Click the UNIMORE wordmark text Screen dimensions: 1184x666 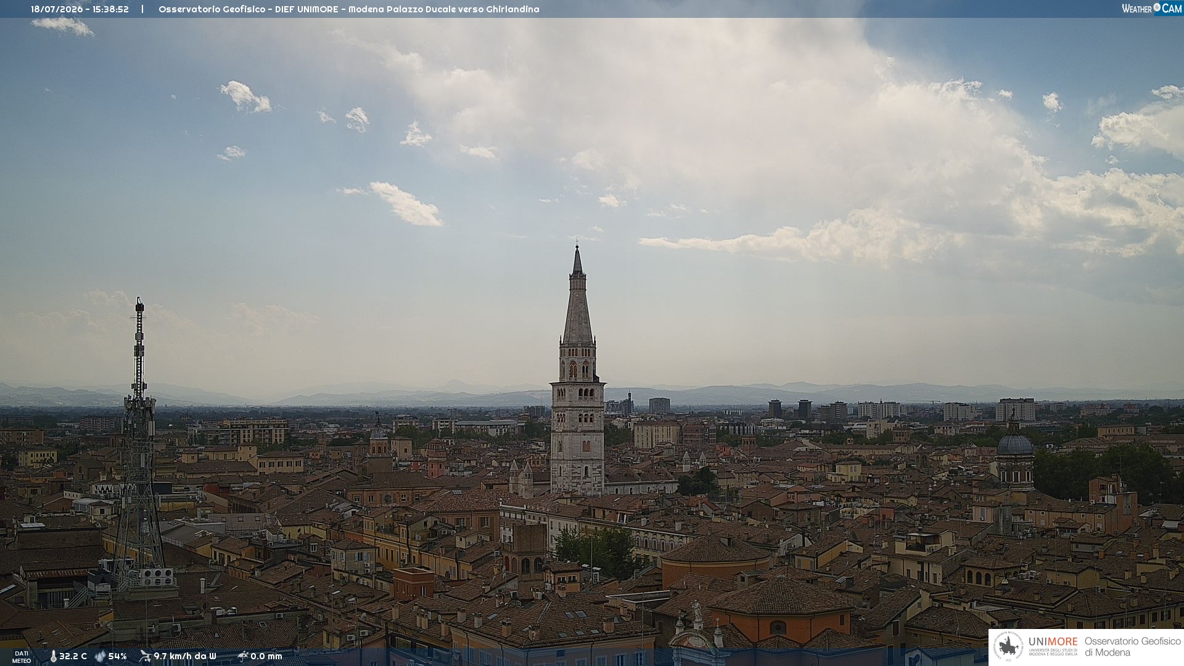tap(1053, 641)
